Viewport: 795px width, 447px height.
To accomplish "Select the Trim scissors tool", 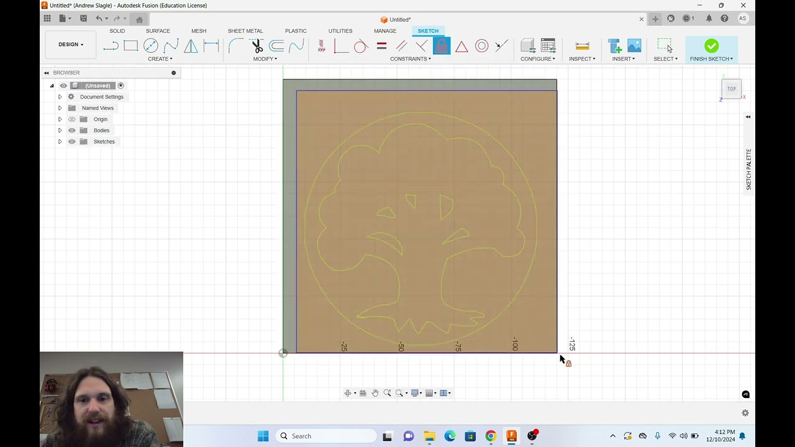I will tap(257, 46).
